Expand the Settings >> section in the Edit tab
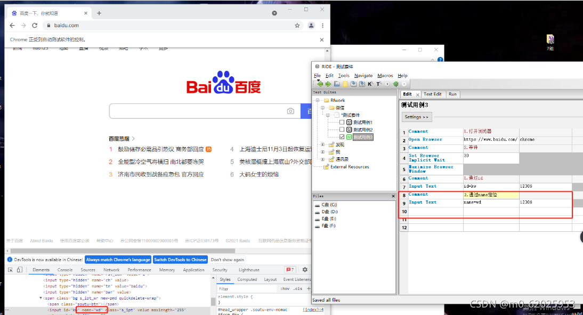Screen dimensions: 583x315 pos(416,117)
